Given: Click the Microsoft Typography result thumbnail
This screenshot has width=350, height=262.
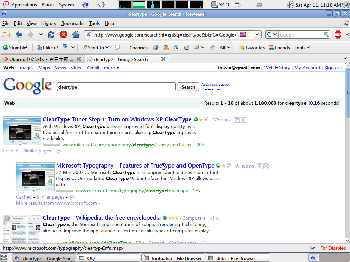Looking at the screenshot, I should (35, 177).
